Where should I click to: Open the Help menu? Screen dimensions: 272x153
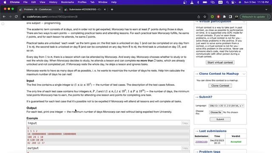pos(114,2)
